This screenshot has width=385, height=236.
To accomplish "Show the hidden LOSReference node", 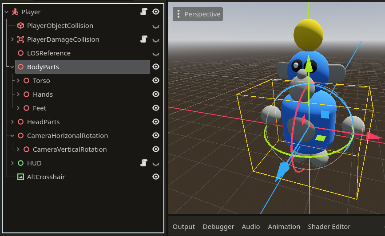I will tap(156, 54).
